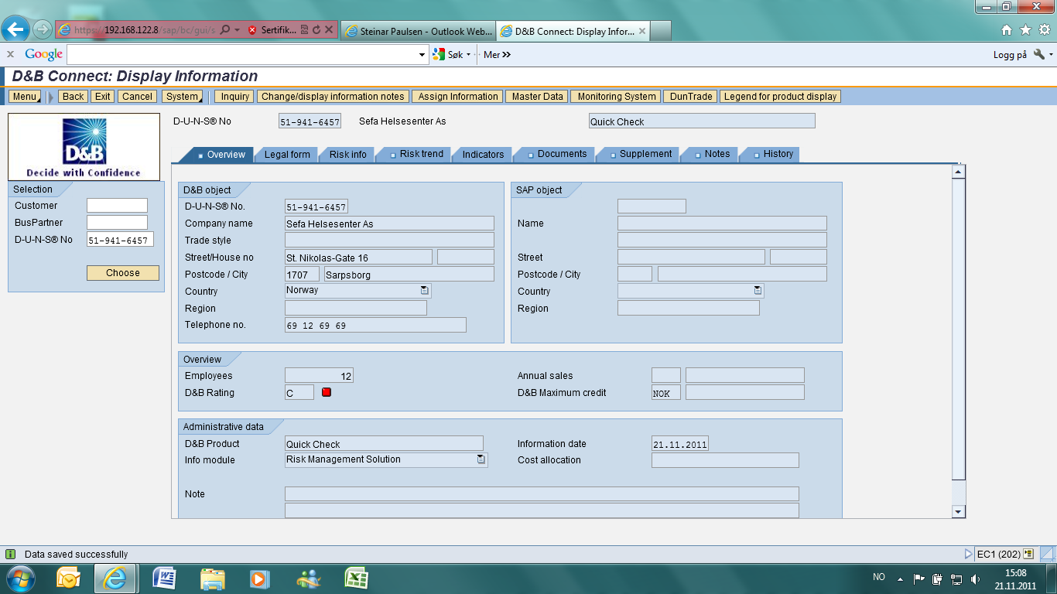Screen dimensions: 1057x594
Task: Click the red D&B Rating indicator
Action: 327,392
